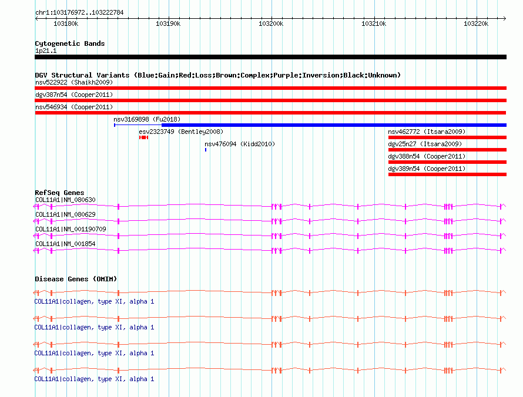The image size is (523, 397).
Task: Click the 103190k ruler tick label
Action: pos(168,23)
